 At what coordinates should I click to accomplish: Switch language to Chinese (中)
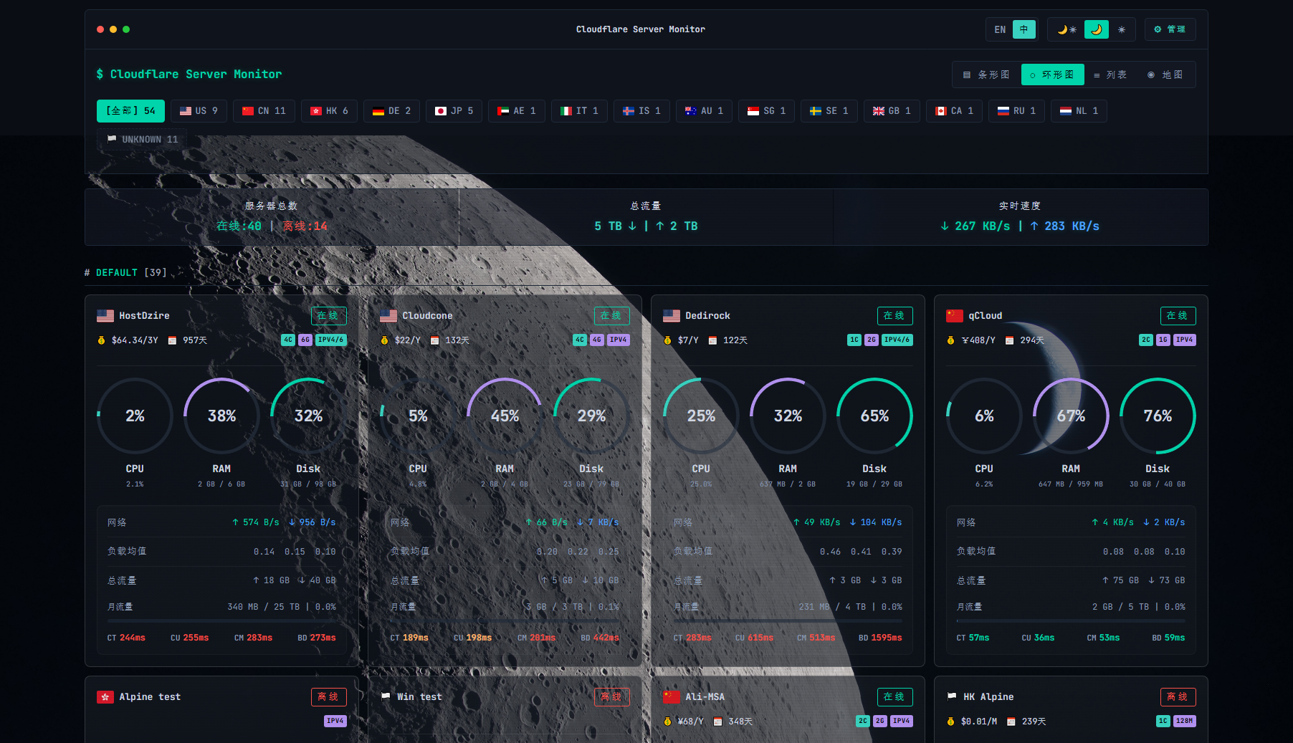(x=1024, y=29)
